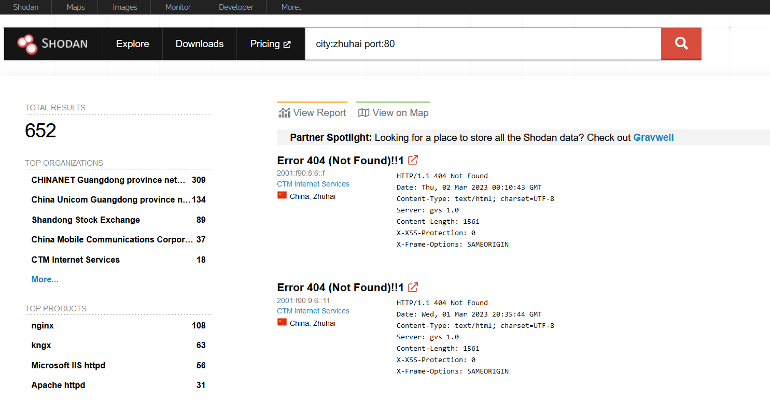Image resolution: width=770 pixels, height=402 pixels.
Task: Expand More... under Top Organizations
Action: click(45, 279)
